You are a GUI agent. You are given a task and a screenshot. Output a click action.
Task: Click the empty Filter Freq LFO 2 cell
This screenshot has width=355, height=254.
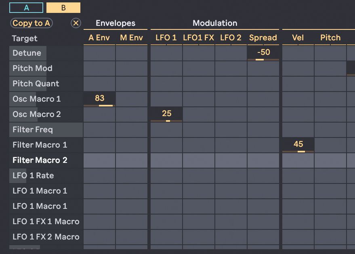click(x=231, y=129)
